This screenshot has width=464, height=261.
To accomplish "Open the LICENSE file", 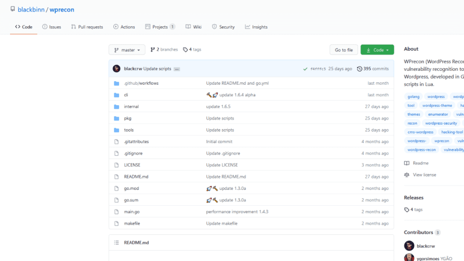I will pyautogui.click(x=132, y=165).
